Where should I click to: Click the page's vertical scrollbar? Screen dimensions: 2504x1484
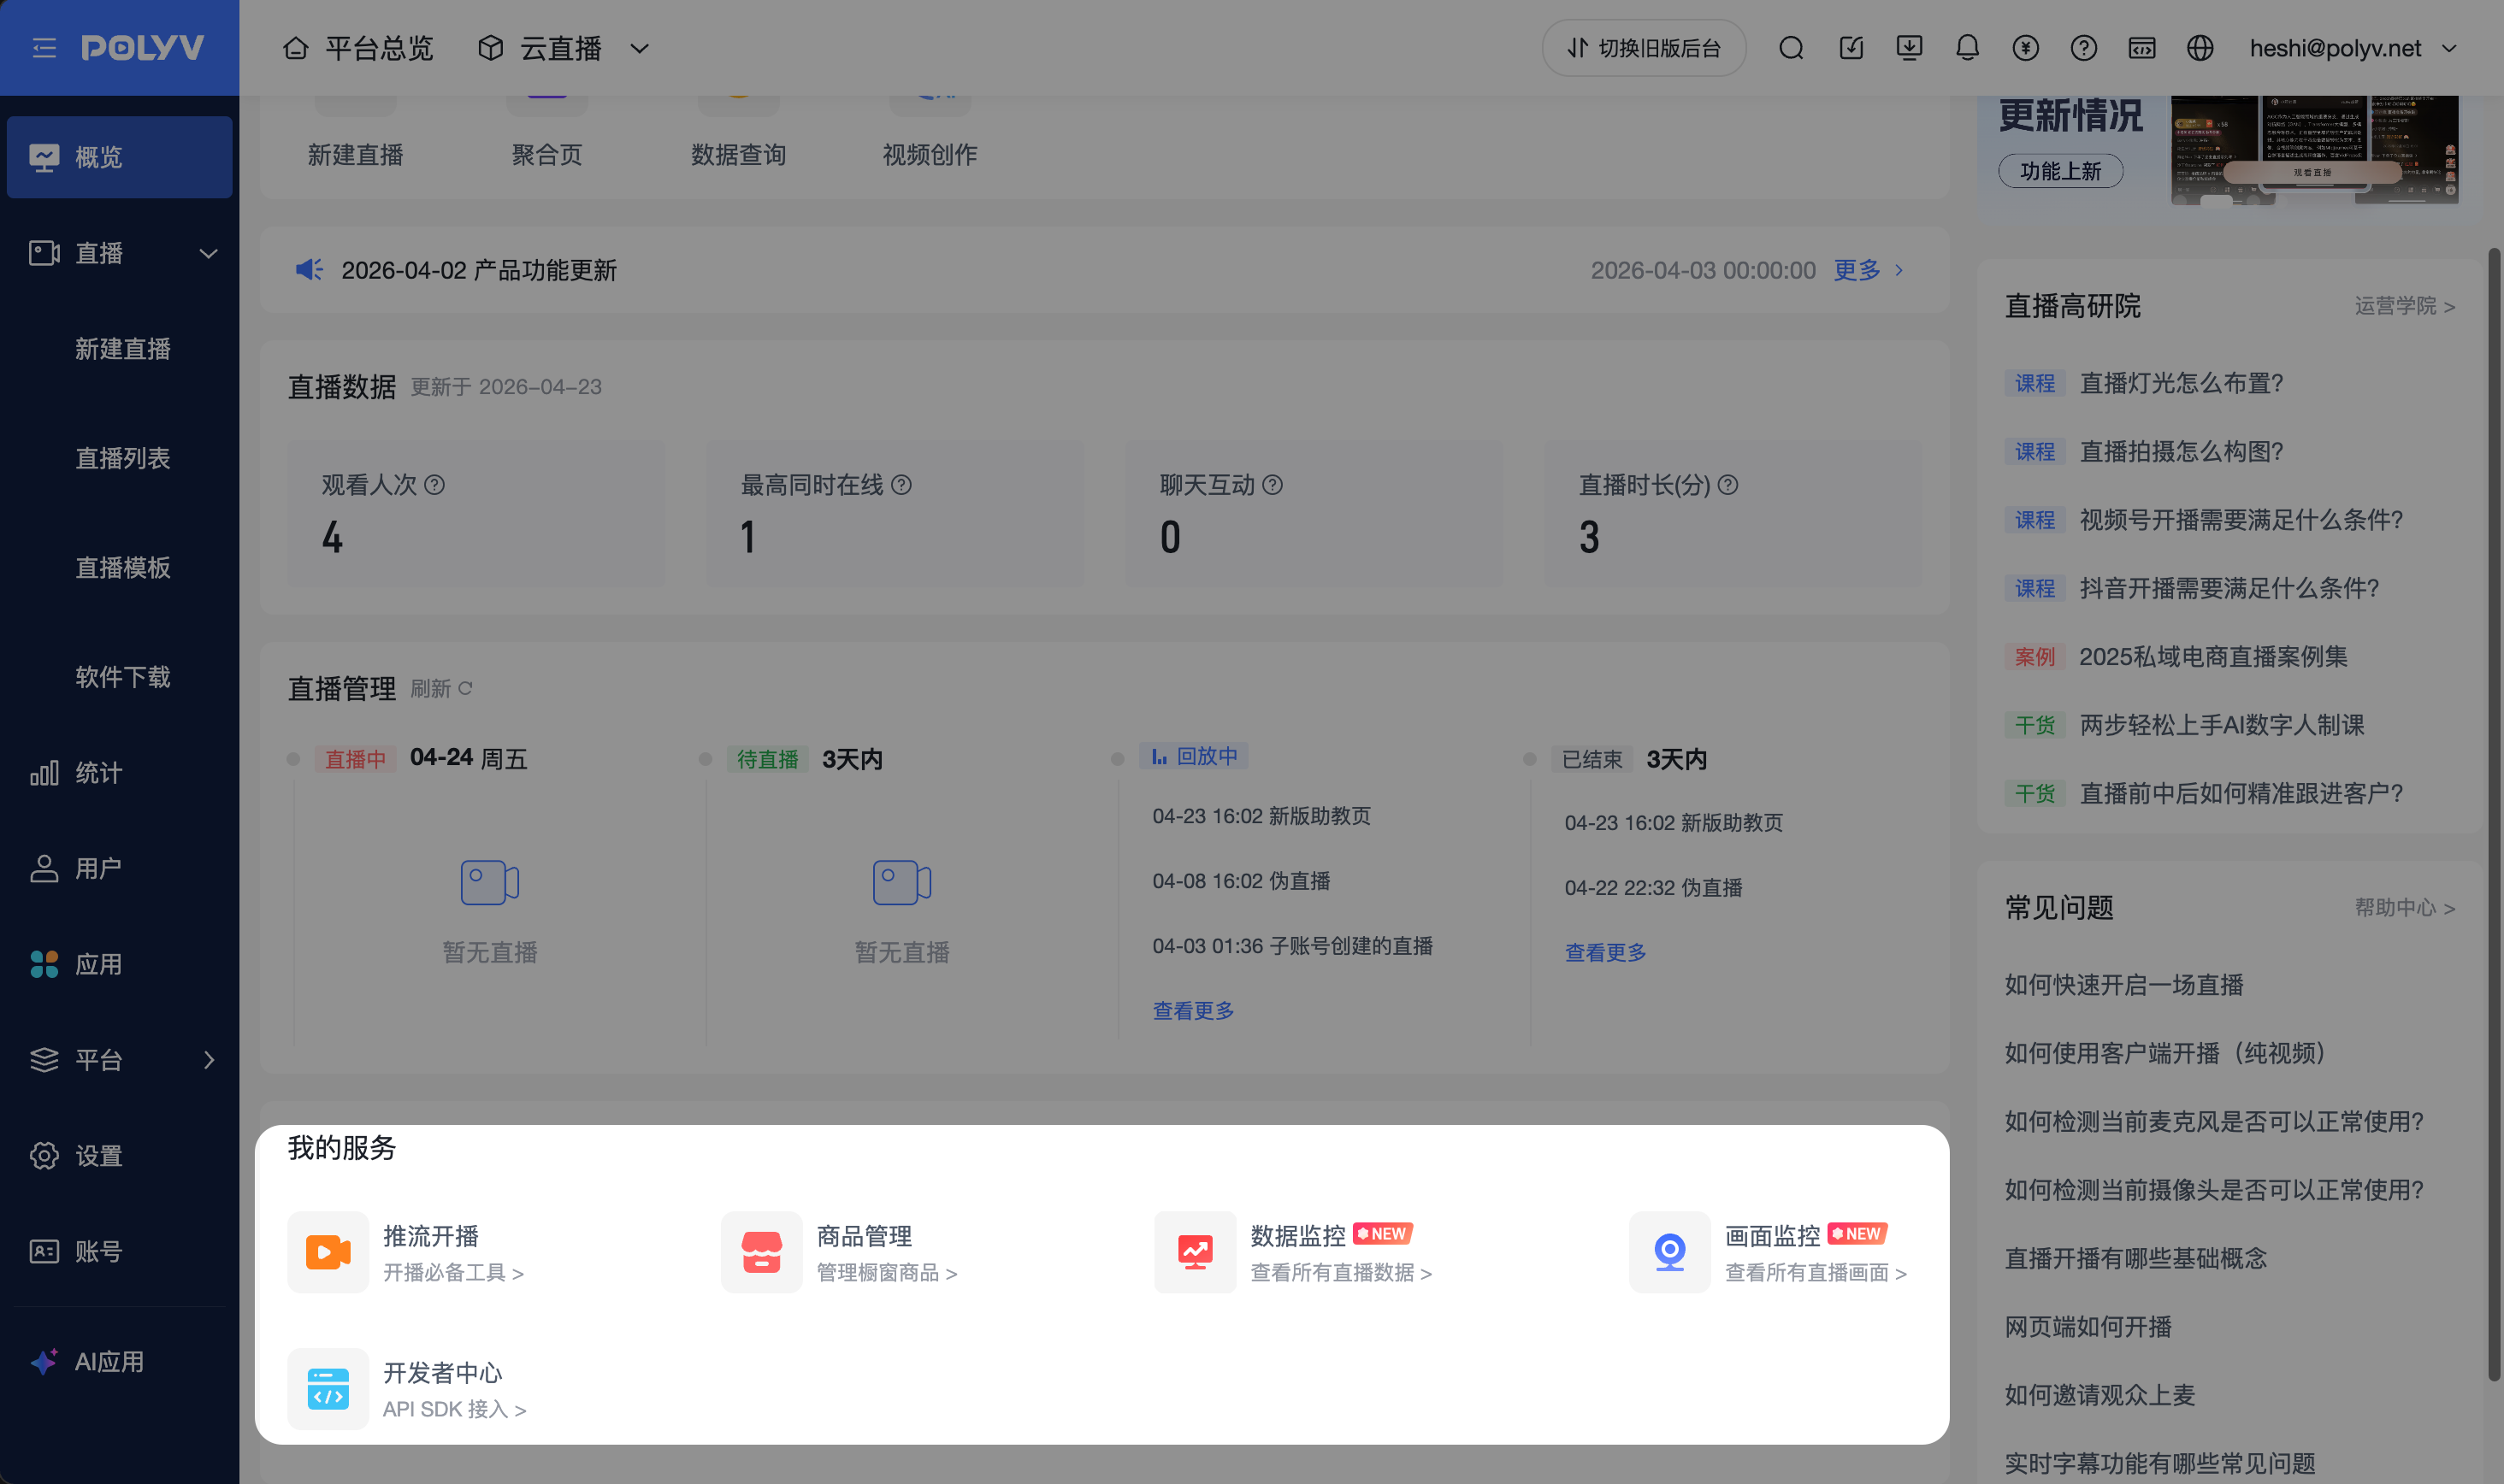(2495, 815)
